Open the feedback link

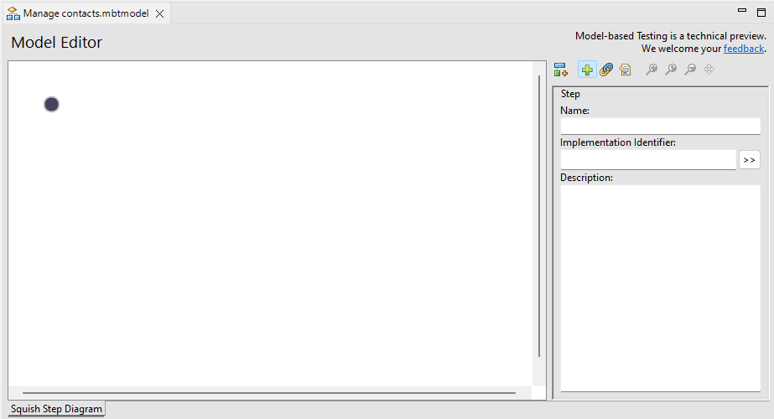743,49
